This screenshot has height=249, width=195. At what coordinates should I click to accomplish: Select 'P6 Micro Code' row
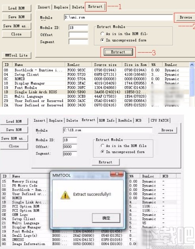click(25, 185)
